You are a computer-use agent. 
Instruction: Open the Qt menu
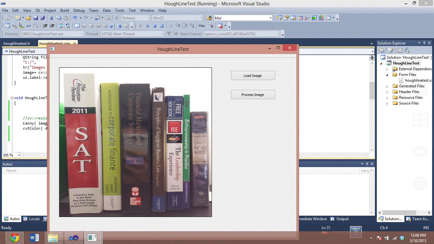click(x=38, y=10)
